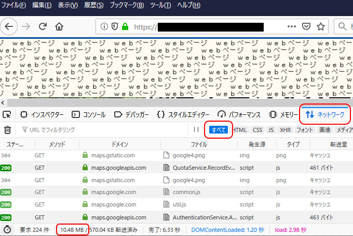Viewport: 353px width, 236px height.
Task: Open the ヘルプ(H) menu
Action: [188, 5]
